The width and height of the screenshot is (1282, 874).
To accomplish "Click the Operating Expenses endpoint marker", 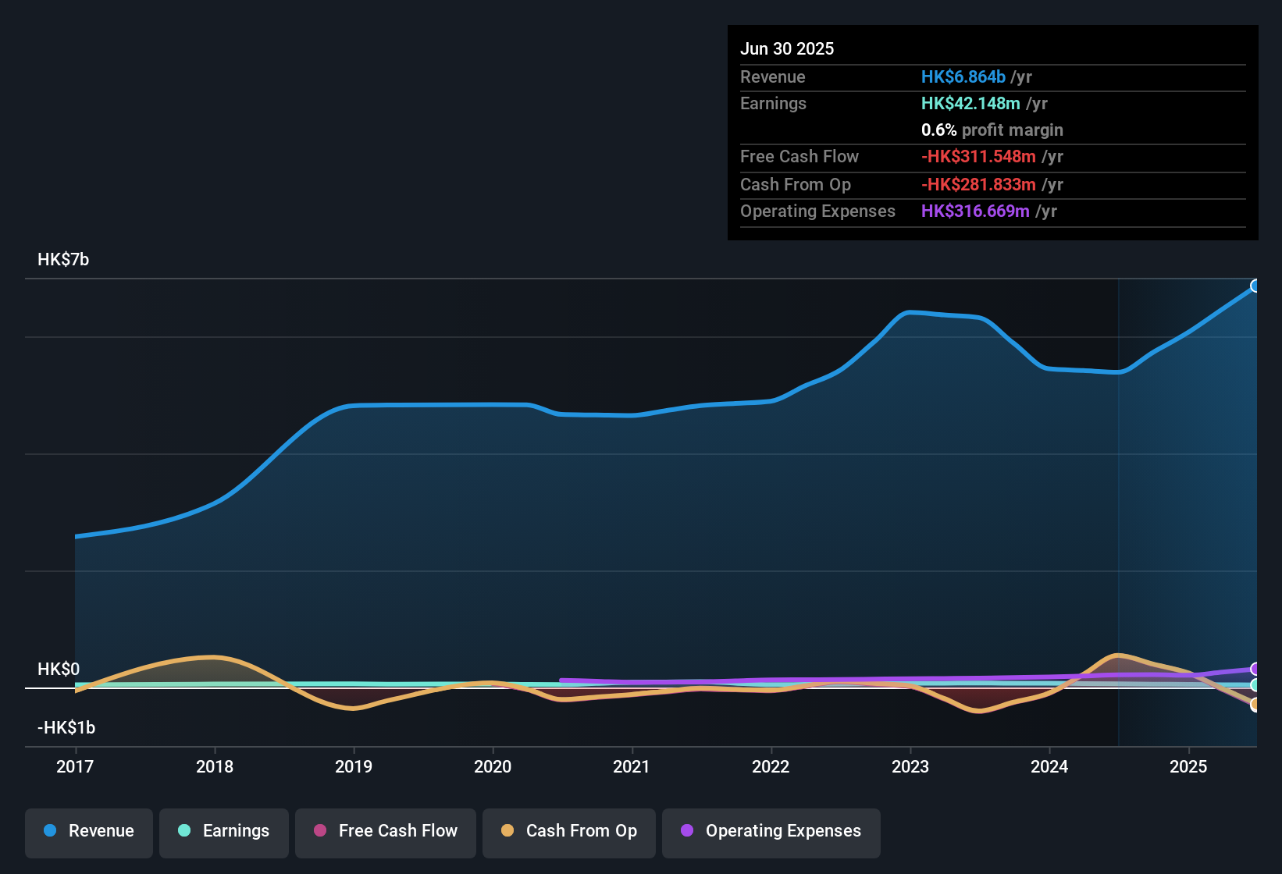I will pos(1255,670).
